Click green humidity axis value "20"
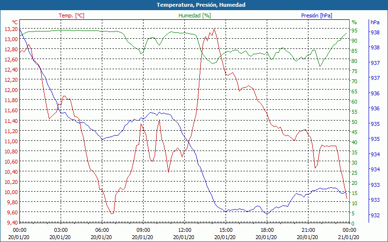The image size is (388, 242). point(355,183)
